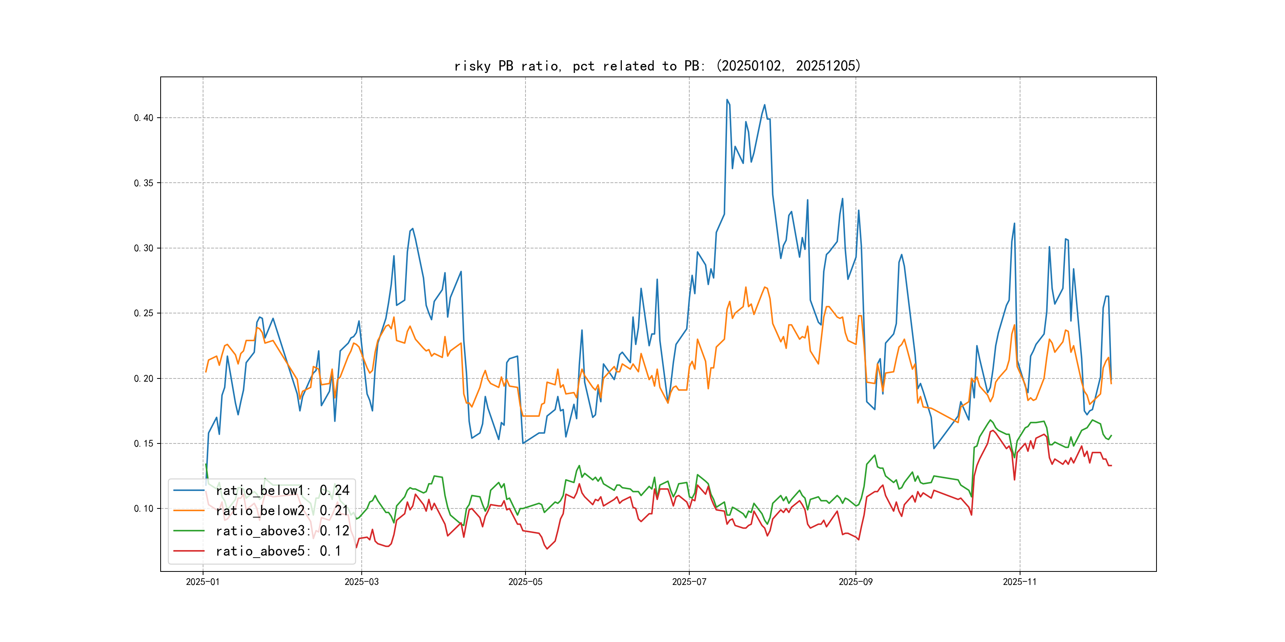Click the 0.10 y-axis tick label

[144, 508]
